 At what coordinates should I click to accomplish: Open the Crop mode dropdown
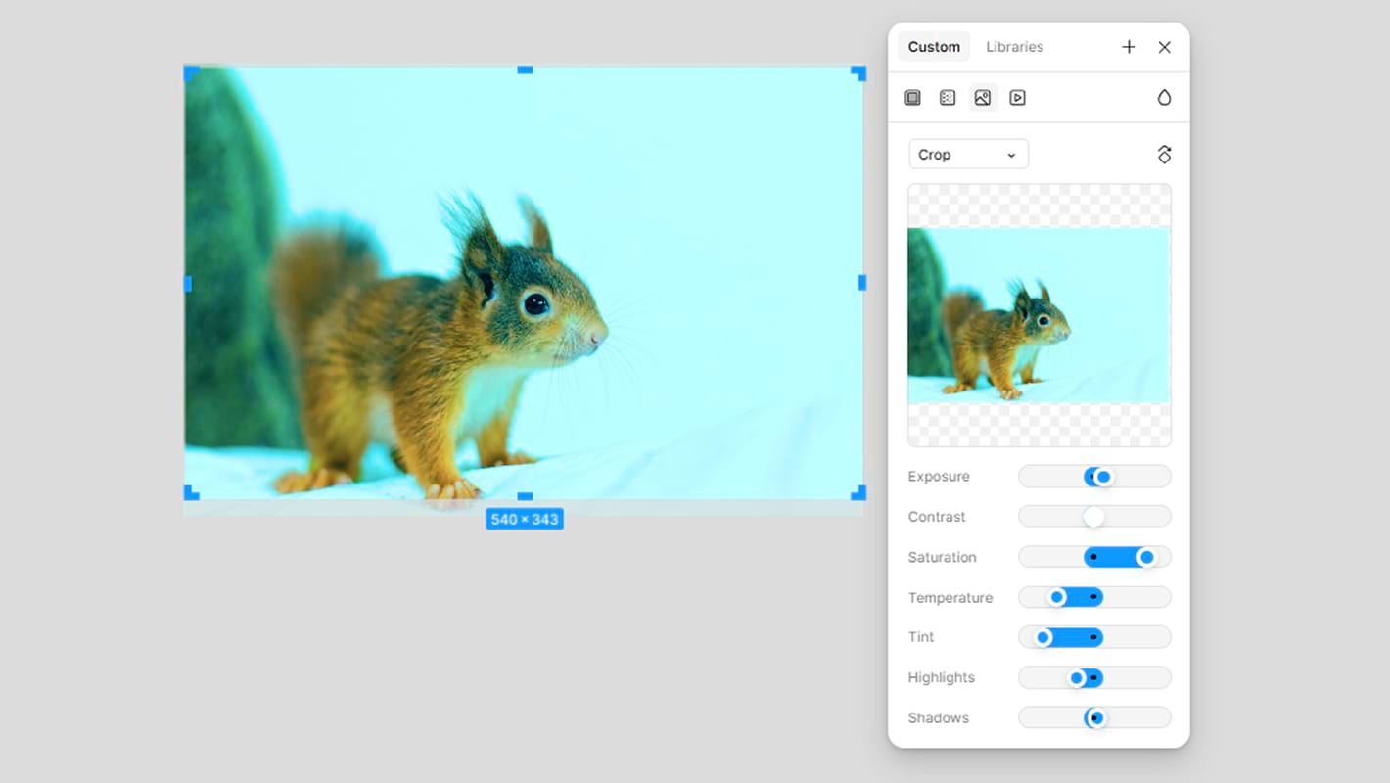click(968, 155)
